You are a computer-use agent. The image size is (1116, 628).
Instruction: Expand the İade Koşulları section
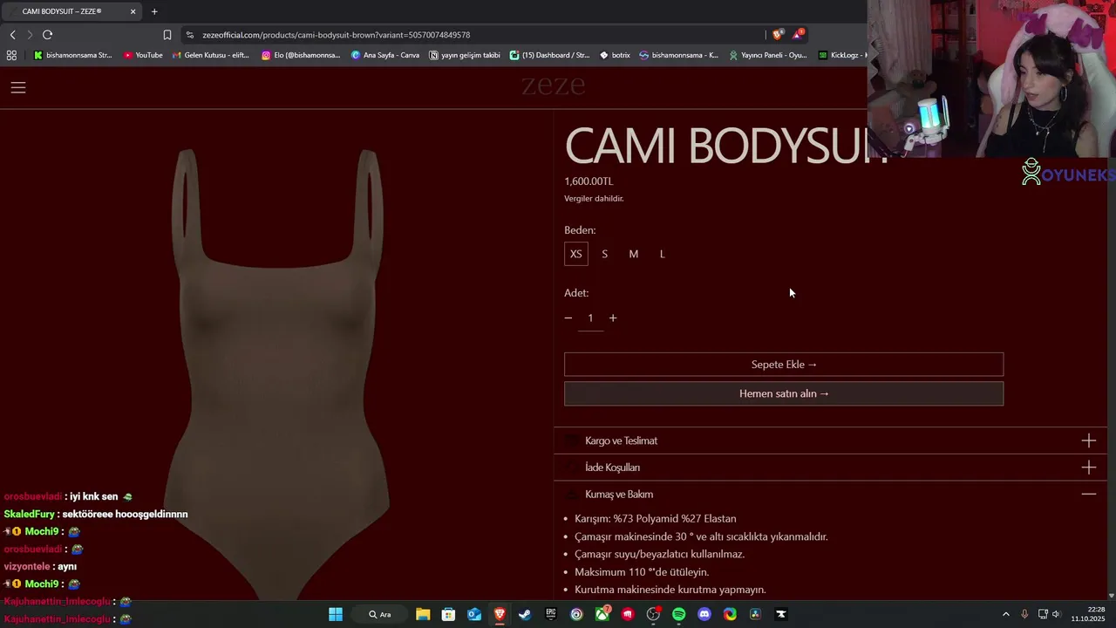point(830,468)
